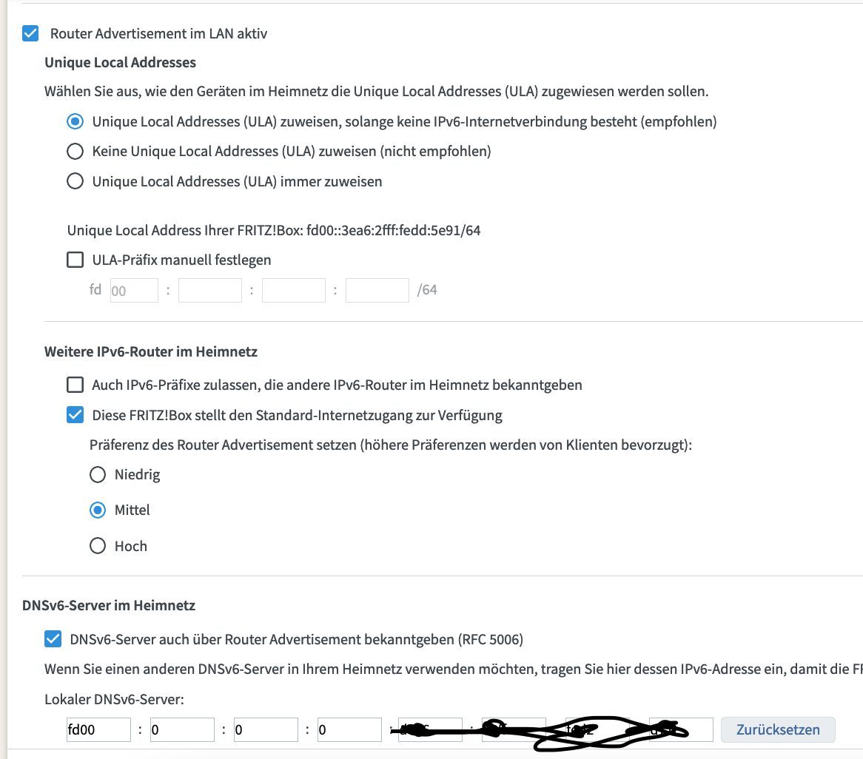Click the second empty ULA prefix field

coord(209,291)
